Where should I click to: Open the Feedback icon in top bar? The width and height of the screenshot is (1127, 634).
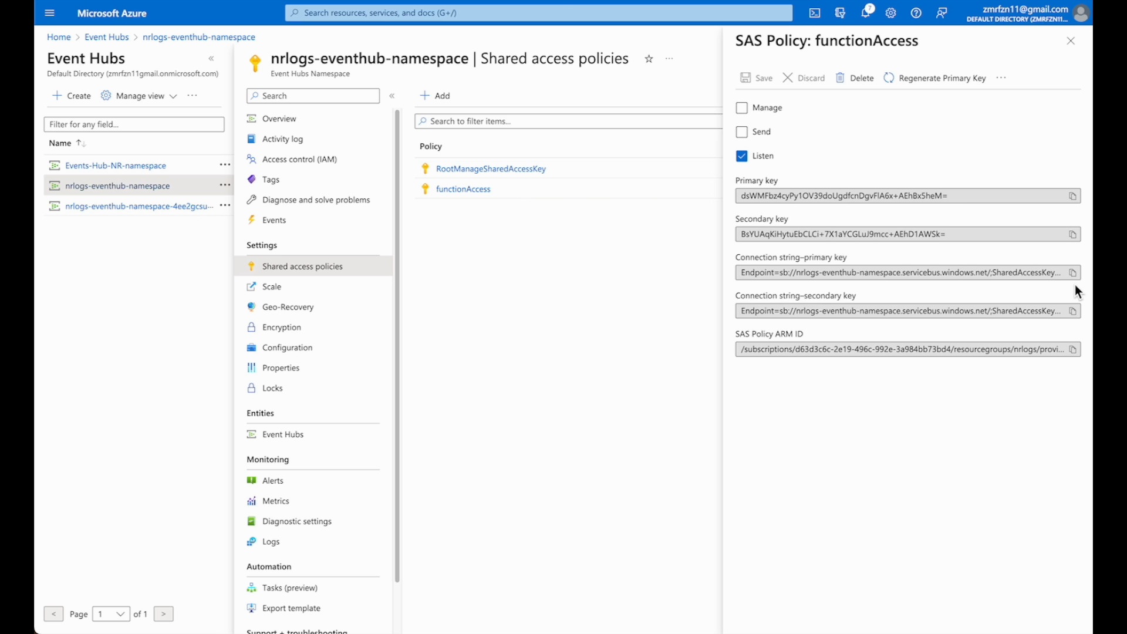942,13
